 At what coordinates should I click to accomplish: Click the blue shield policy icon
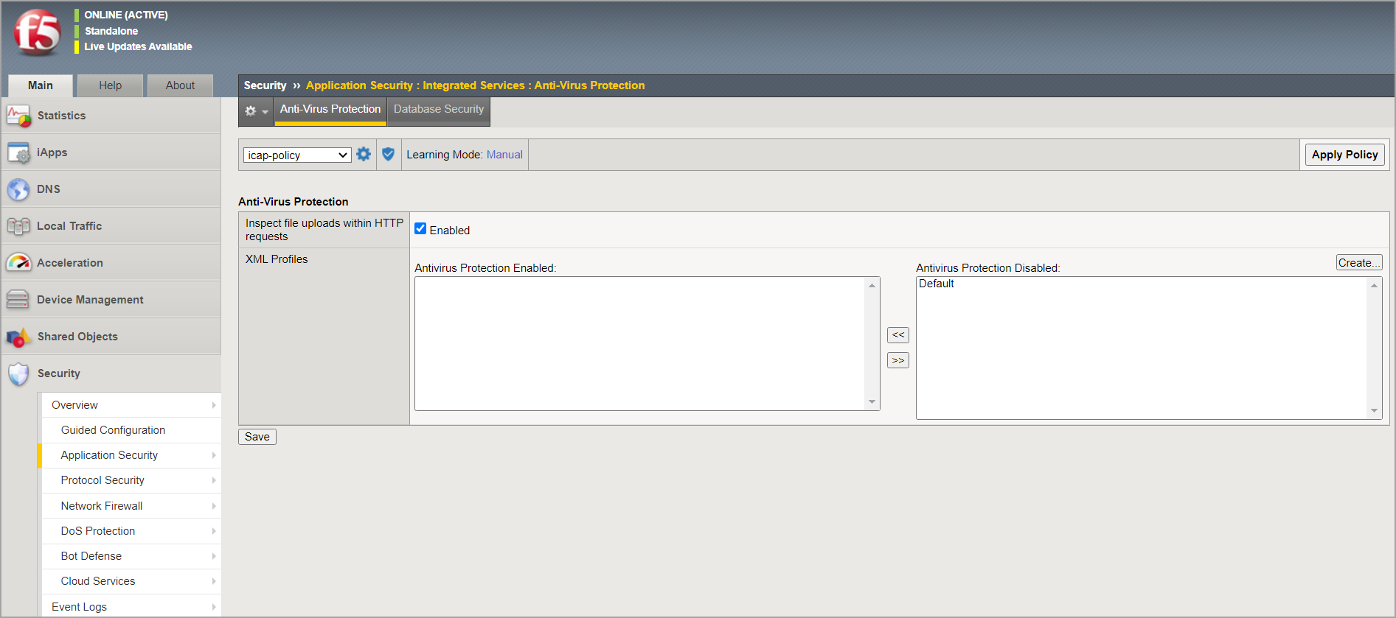[389, 155]
